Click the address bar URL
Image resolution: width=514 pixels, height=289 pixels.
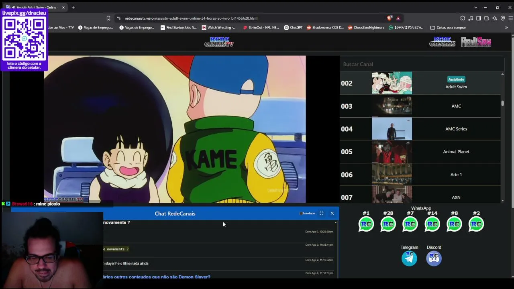coord(191,18)
